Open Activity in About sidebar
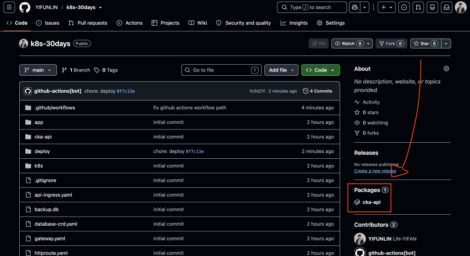This screenshot has width=470, height=256. pos(367,102)
